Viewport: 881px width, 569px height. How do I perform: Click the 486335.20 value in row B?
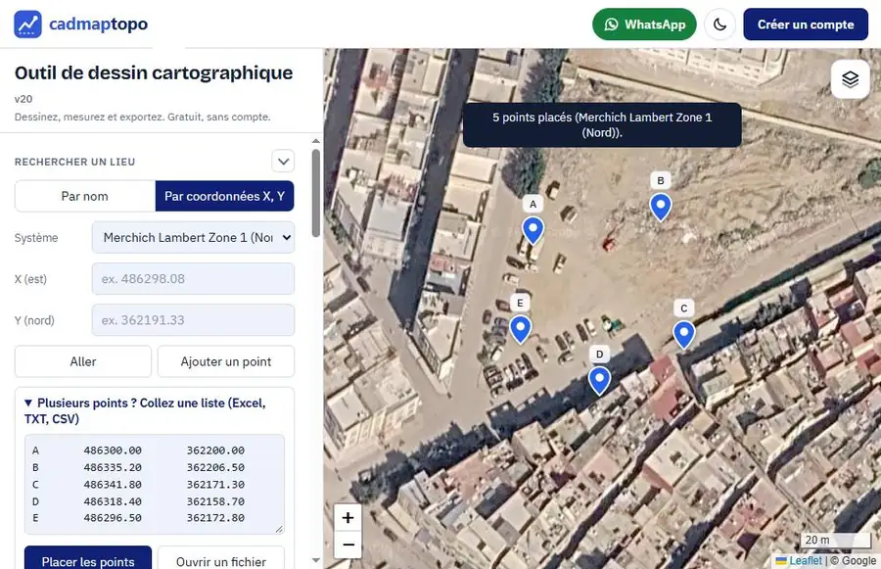[x=113, y=467]
